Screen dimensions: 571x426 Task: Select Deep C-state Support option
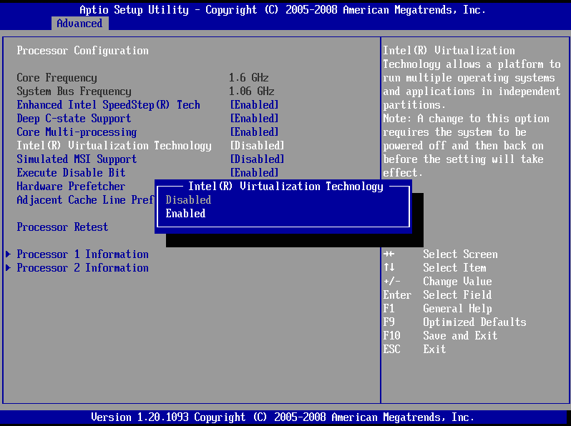click(74, 119)
